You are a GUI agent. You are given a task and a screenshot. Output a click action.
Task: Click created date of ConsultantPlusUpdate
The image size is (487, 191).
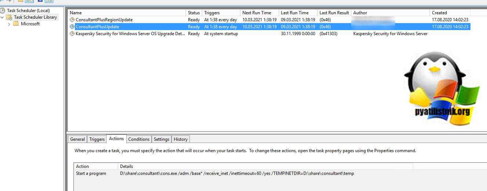pyautogui.click(x=450, y=27)
